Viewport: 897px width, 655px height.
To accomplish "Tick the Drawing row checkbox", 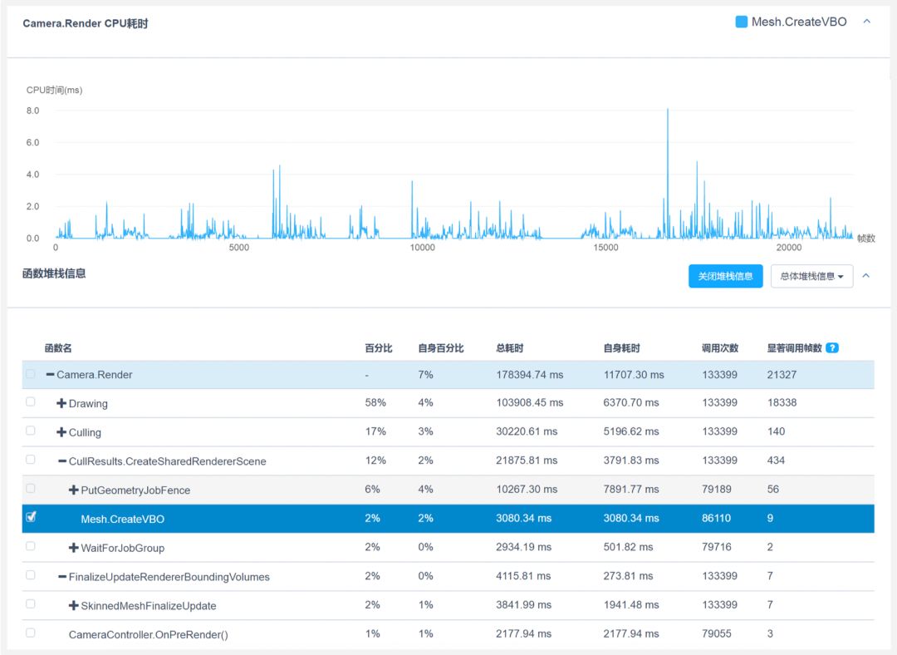I will pos(31,402).
